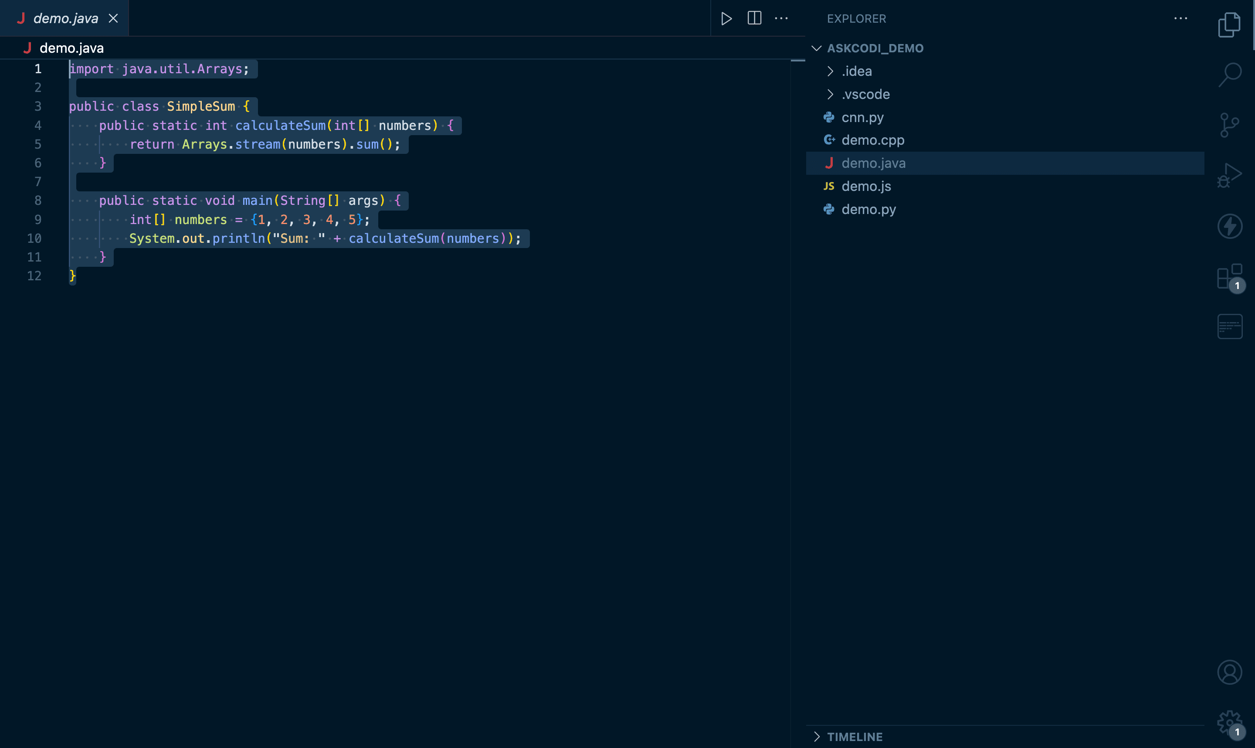This screenshot has width=1255, height=748.
Task: Select the demo.java editor tab
Action: [x=64, y=18]
